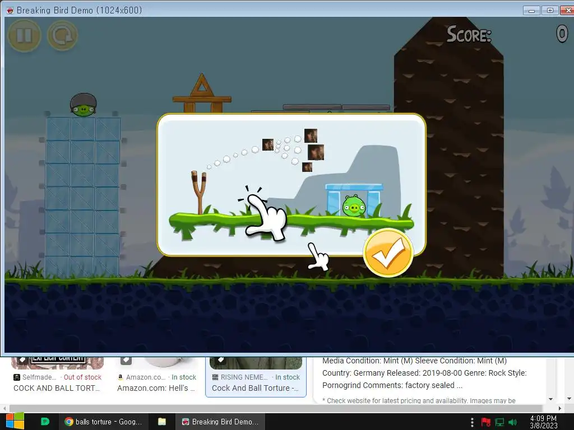This screenshot has height=430, width=574.
Task: Open File Explorer from the taskbar
Action: 162,422
